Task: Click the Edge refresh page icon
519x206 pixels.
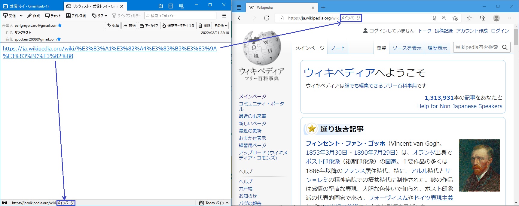Action: click(x=266, y=18)
